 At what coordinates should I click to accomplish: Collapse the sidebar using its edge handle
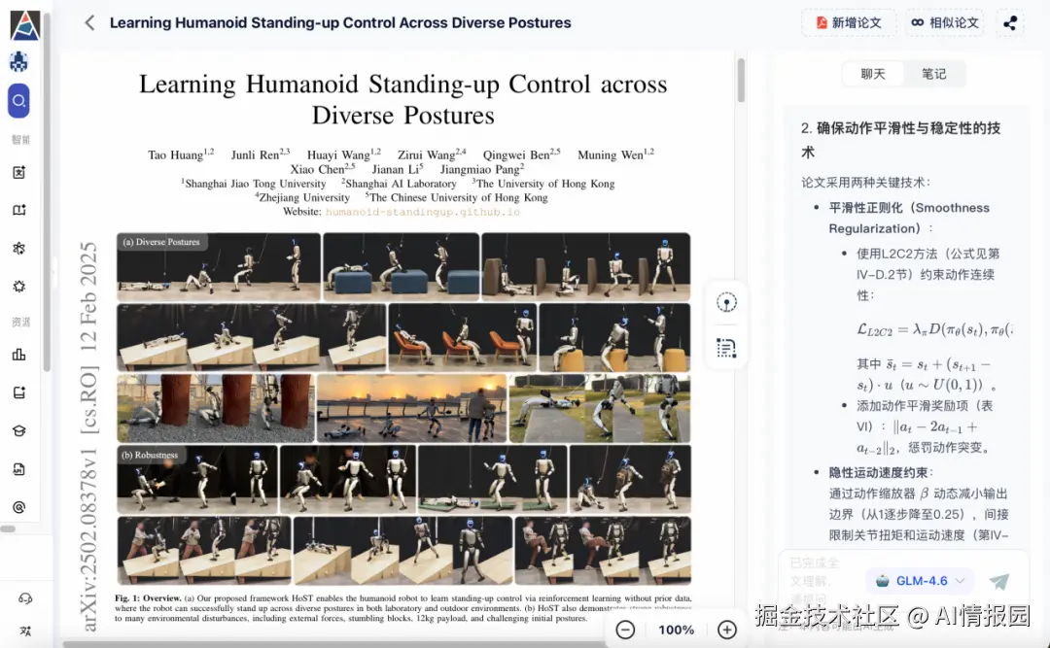pos(54,274)
